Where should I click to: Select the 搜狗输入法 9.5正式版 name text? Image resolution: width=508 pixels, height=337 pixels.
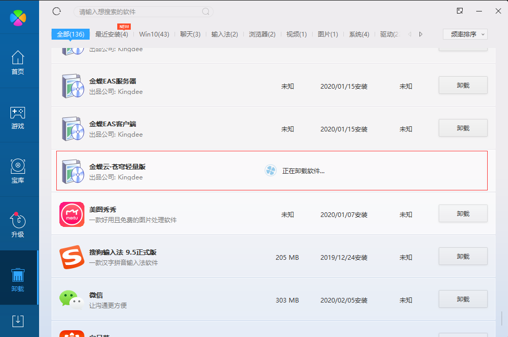tap(123, 252)
